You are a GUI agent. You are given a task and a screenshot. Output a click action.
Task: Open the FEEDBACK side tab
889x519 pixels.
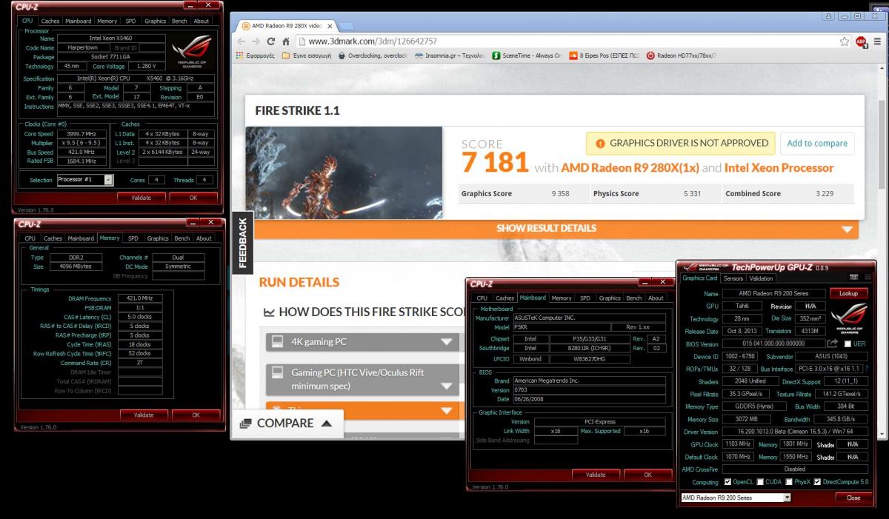242,243
